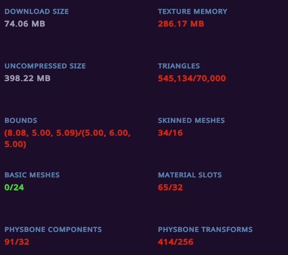Click the Basic Meshes label
This screenshot has width=288, height=255.
(32, 175)
